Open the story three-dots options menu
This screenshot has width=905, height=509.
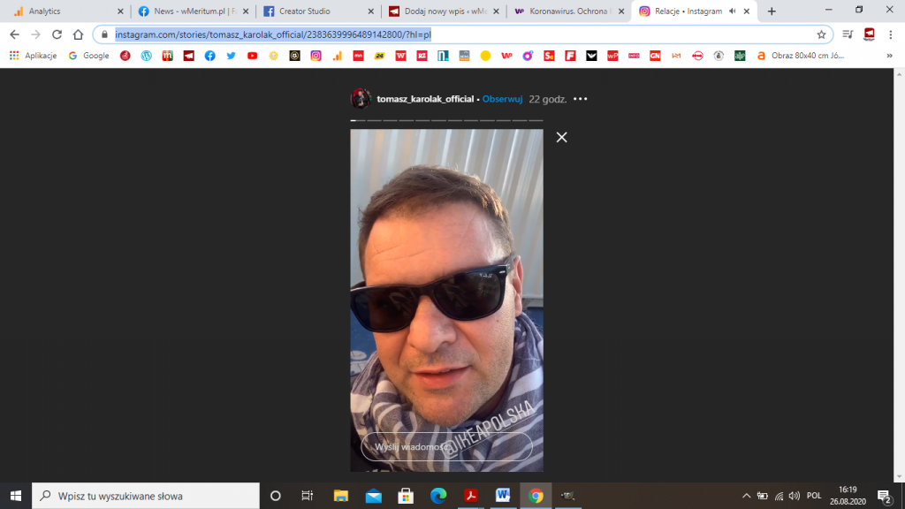[580, 99]
